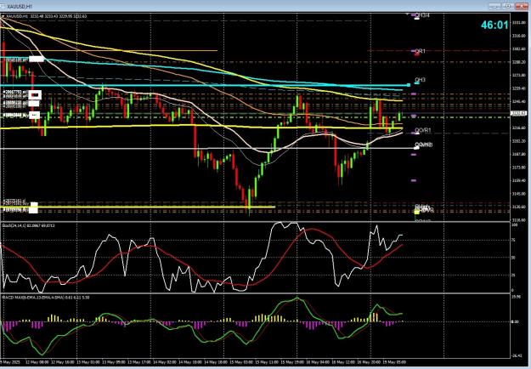Image resolution: width=531 pixels, height=369 pixels.
Task: Click the 15 May 11:00 time axis label
Action: click(x=265, y=362)
